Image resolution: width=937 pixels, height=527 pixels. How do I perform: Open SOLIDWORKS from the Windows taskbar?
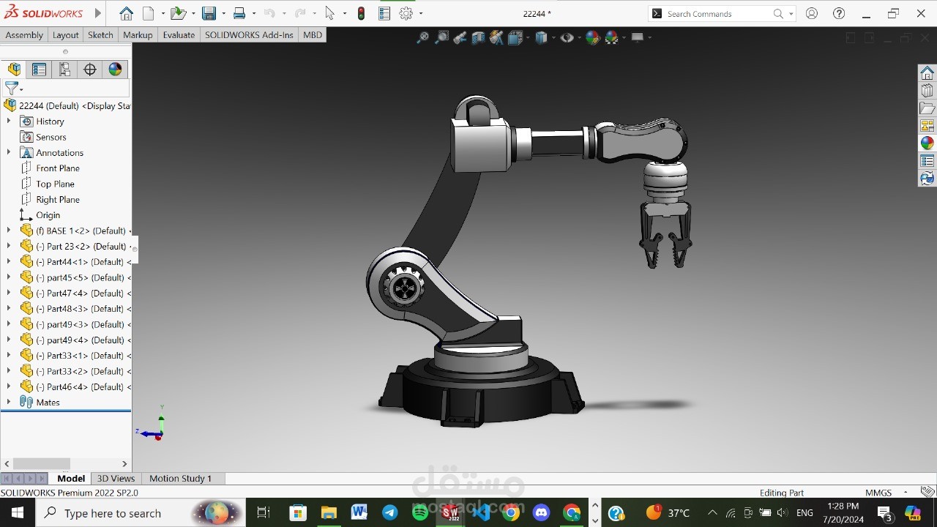pos(450,512)
